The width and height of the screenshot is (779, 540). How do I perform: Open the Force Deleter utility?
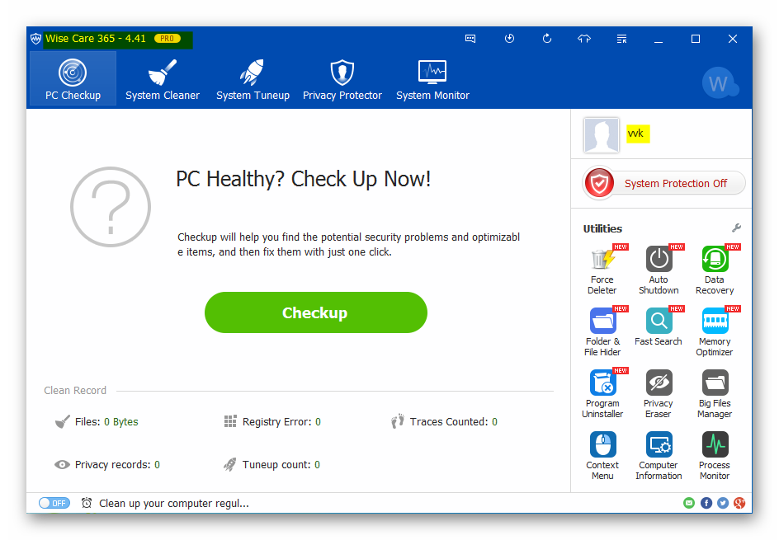(x=602, y=270)
